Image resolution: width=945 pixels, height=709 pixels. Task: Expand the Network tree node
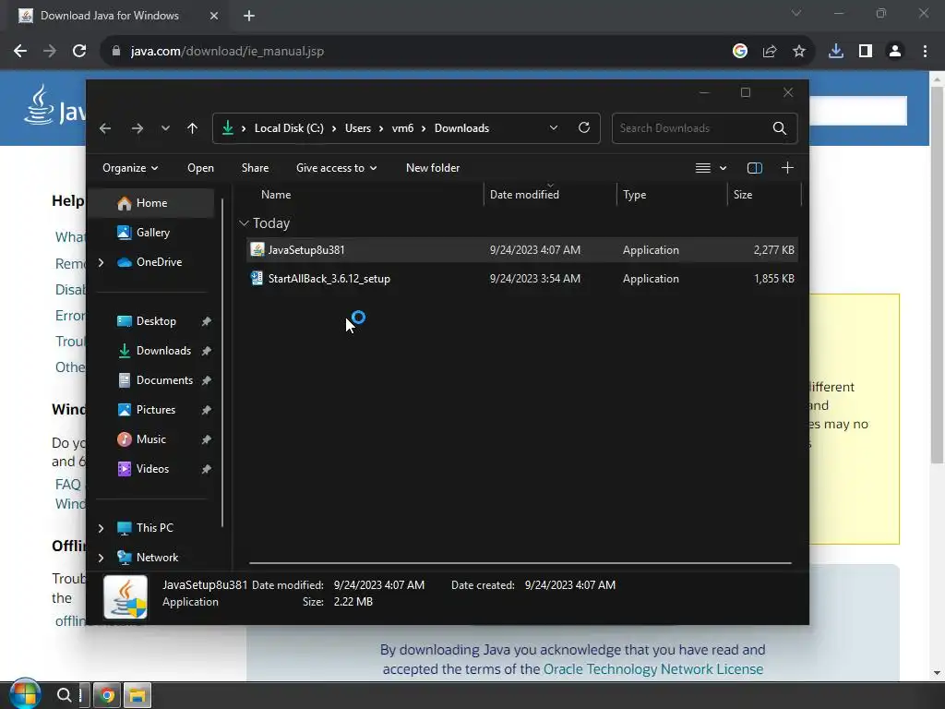101,558
